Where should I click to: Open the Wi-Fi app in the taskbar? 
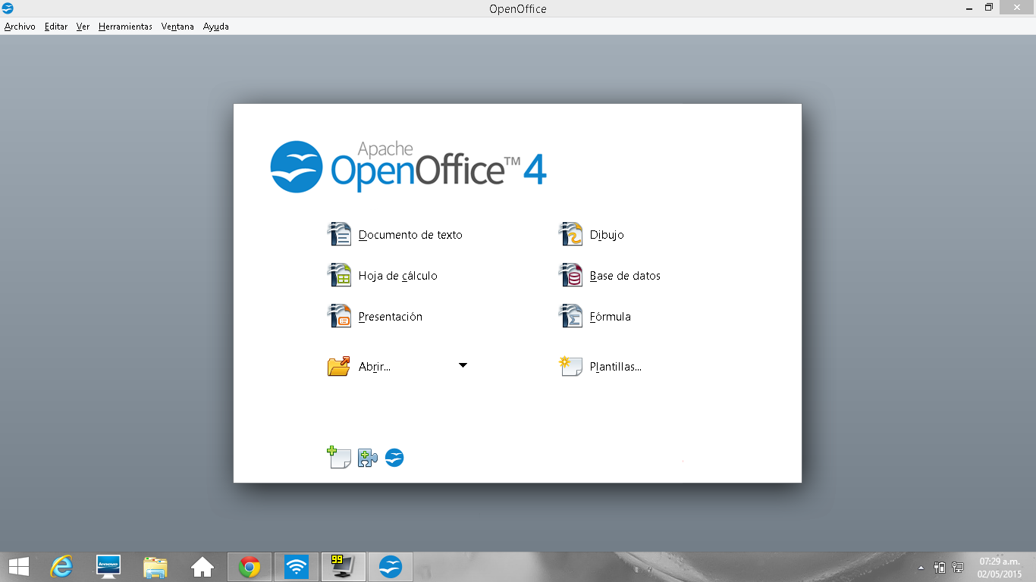coord(297,566)
